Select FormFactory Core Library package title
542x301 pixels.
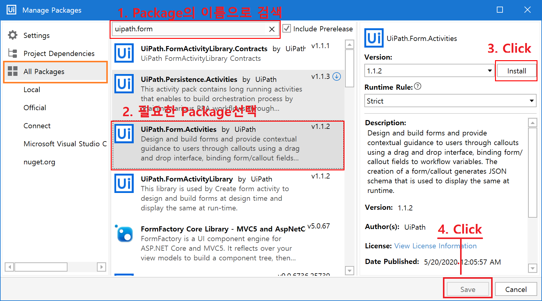223,229
